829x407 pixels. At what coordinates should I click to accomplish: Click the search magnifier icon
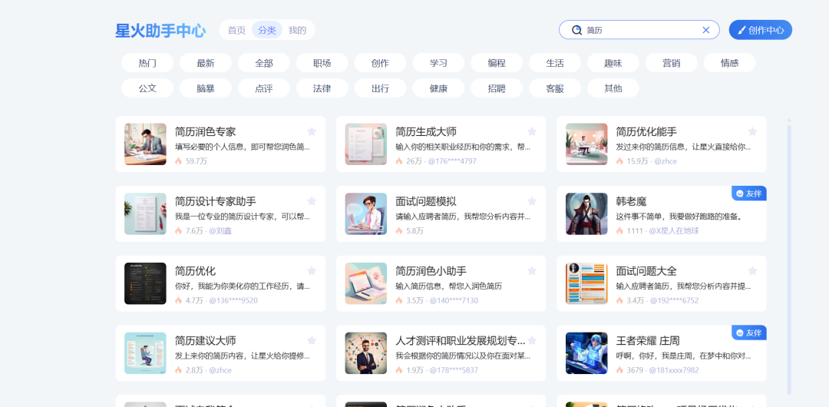(576, 30)
